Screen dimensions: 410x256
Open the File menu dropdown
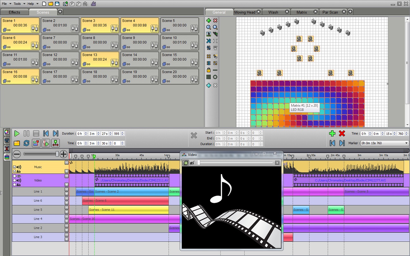[6, 4]
